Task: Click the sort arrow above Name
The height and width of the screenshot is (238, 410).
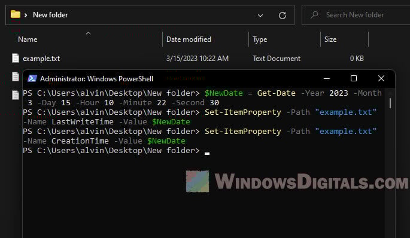Action: pos(88,33)
